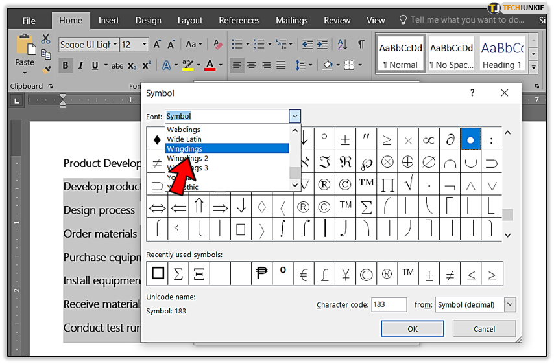
Task: Switch to the Layout tab
Action: [x=190, y=21]
